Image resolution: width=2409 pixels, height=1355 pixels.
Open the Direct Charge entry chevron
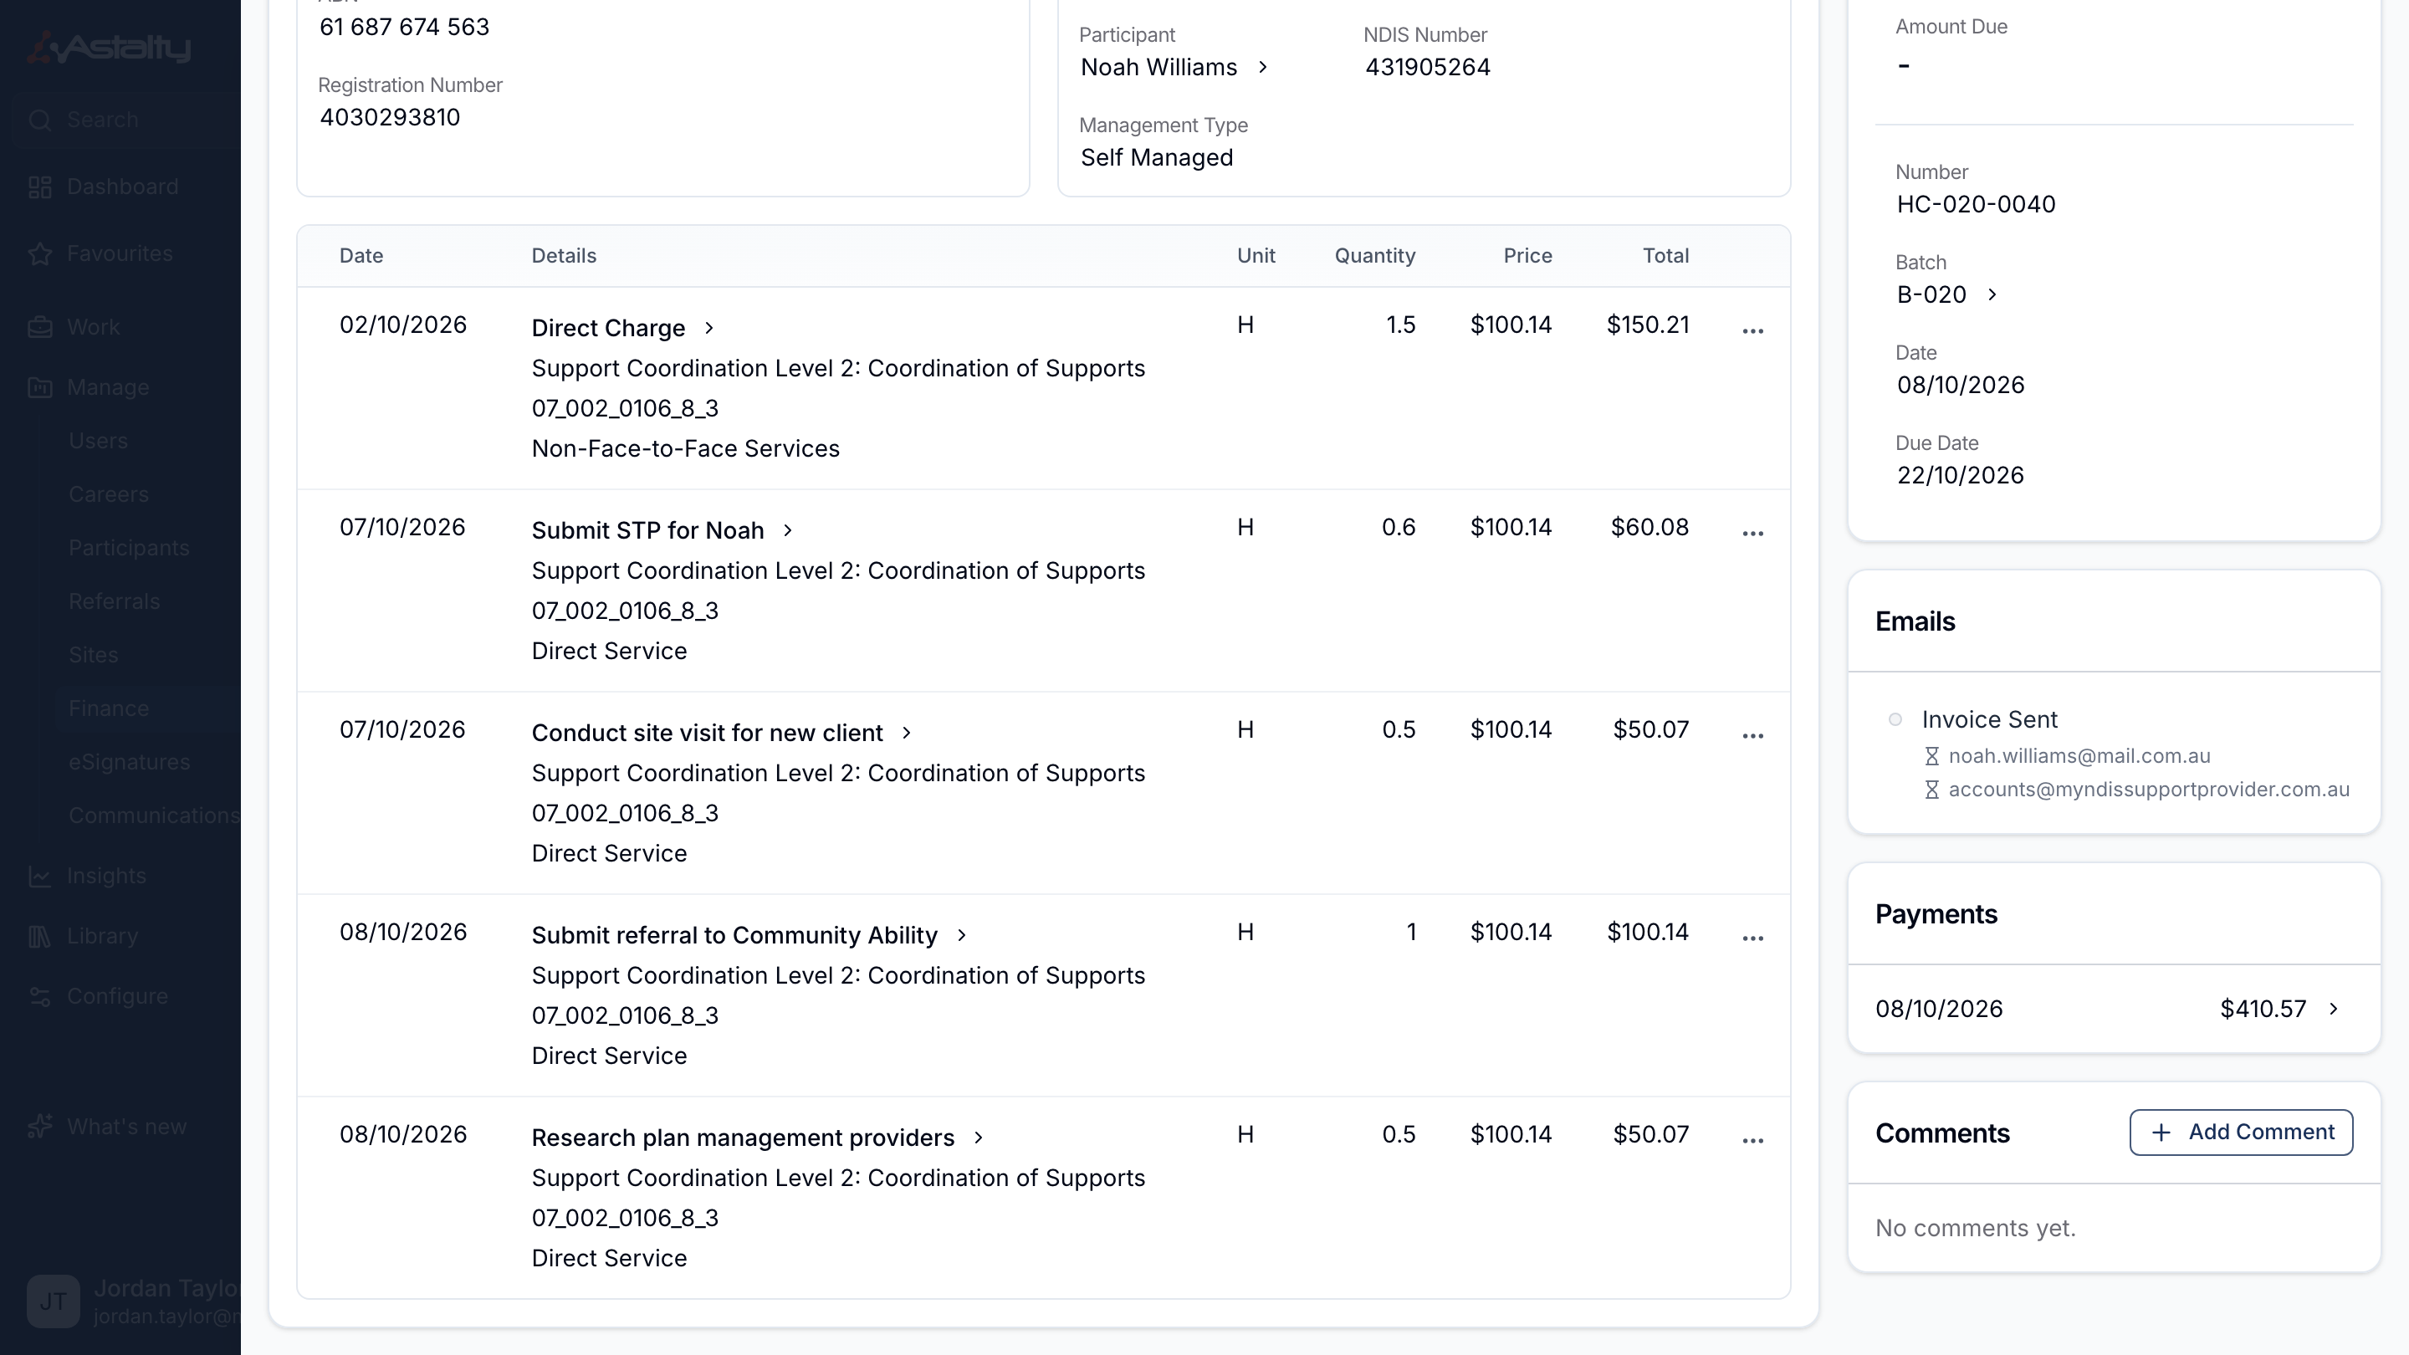click(708, 328)
